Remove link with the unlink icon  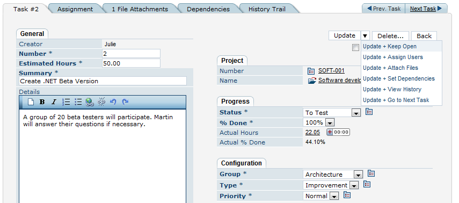101,102
